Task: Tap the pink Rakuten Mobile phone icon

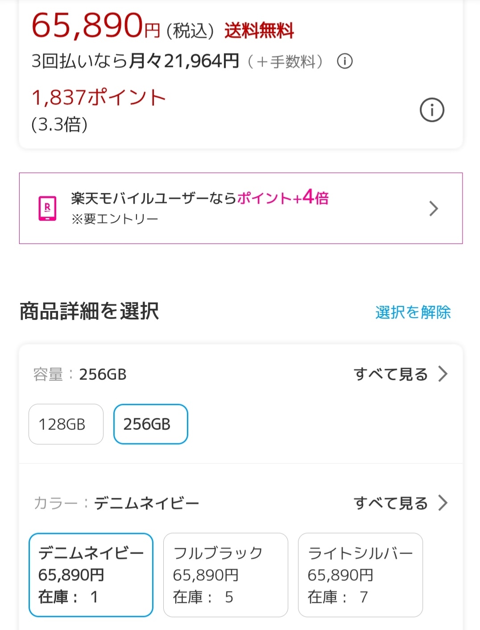Action: tap(47, 208)
